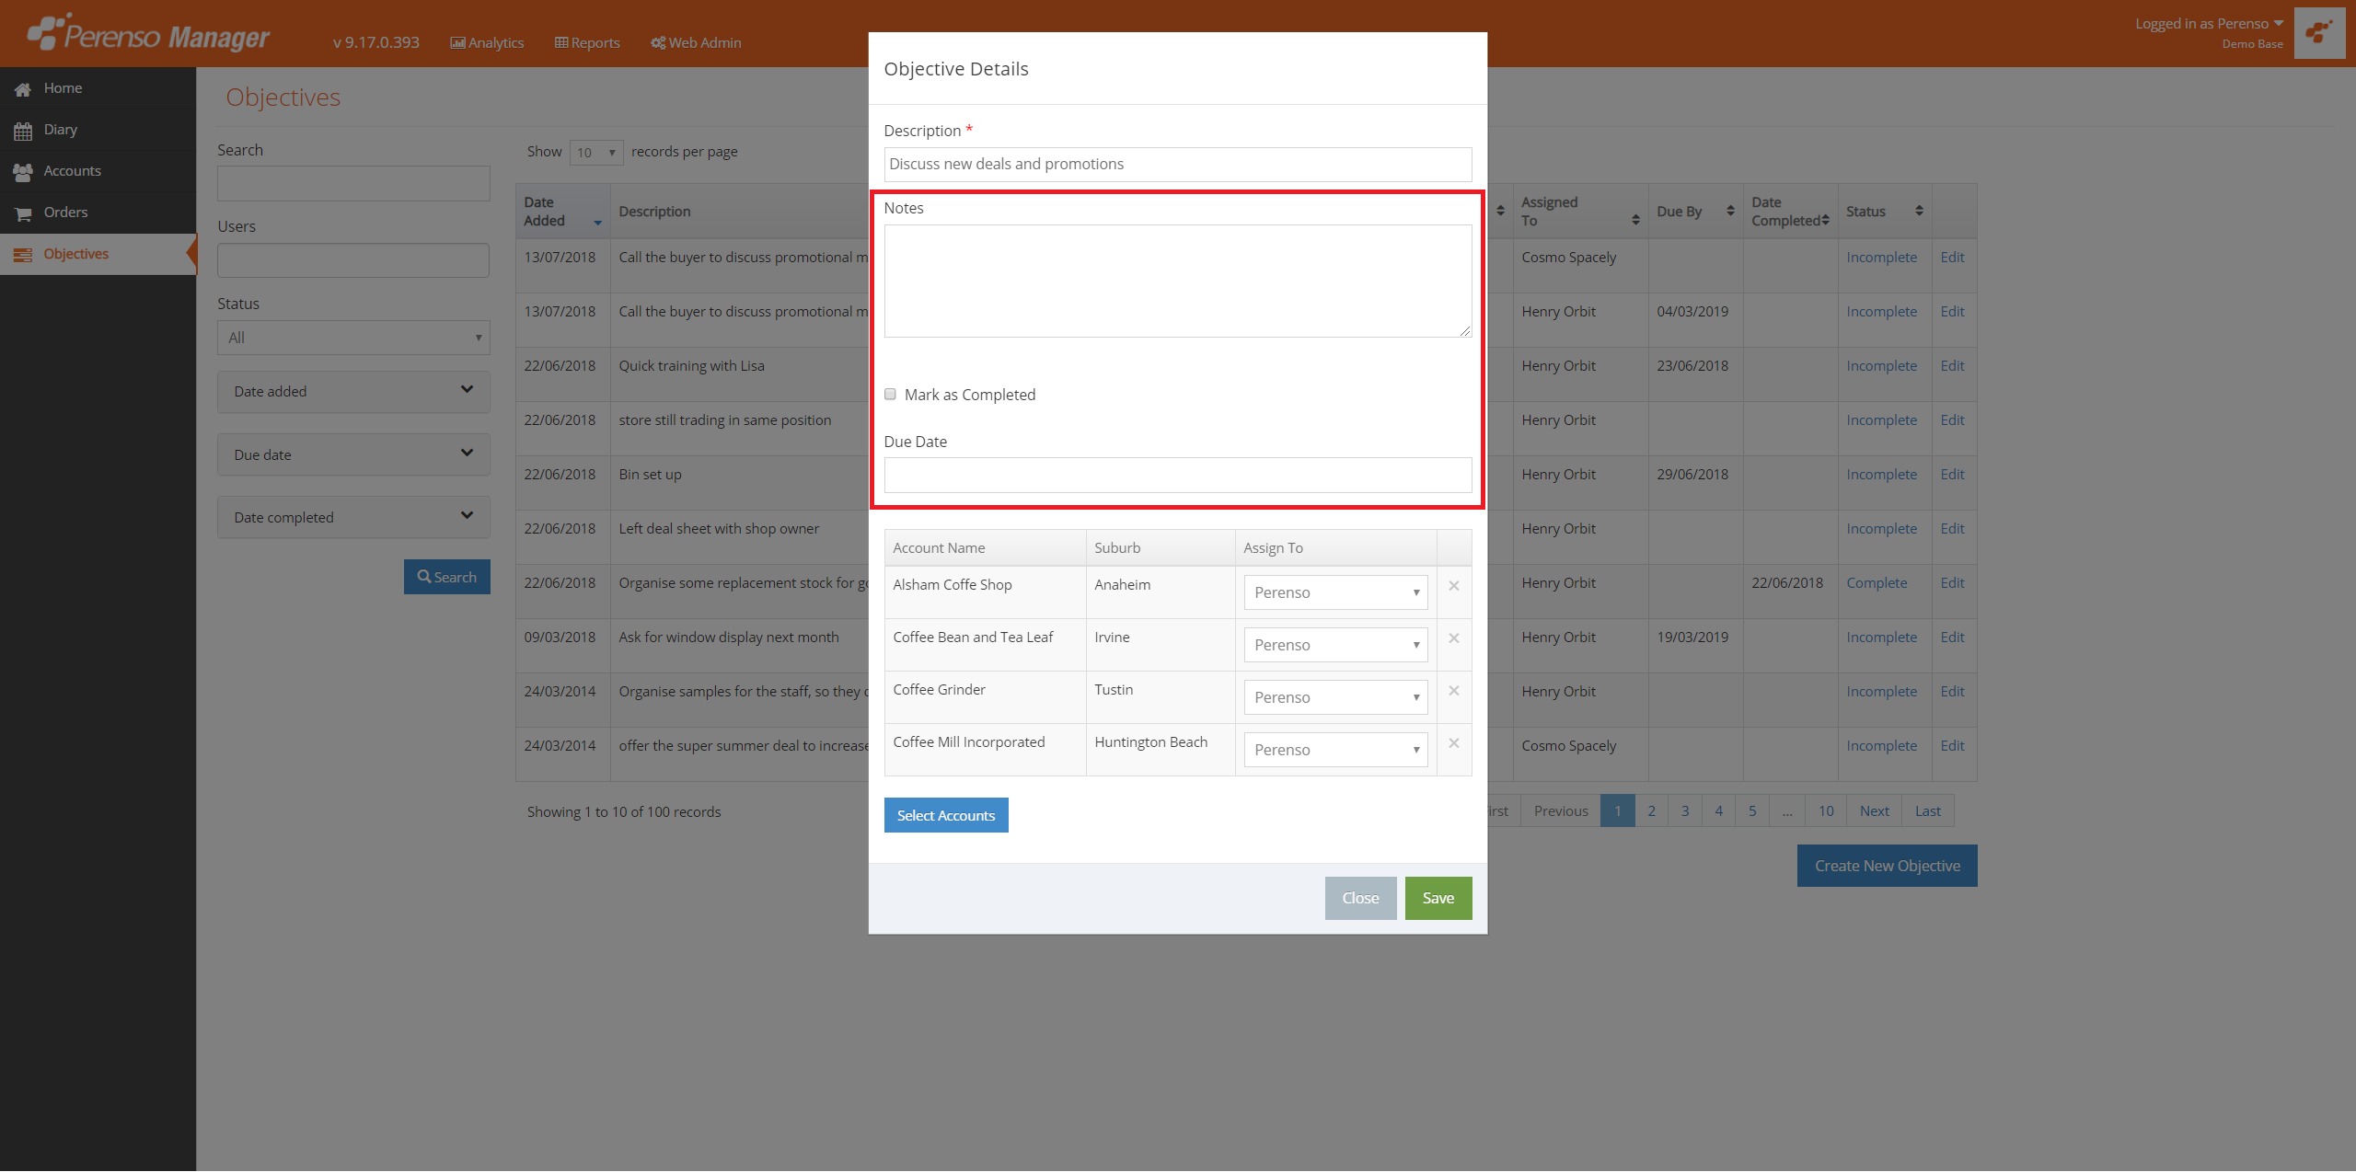Open the Orders cart icon
This screenshot has height=1172, width=2356.
tap(23, 213)
